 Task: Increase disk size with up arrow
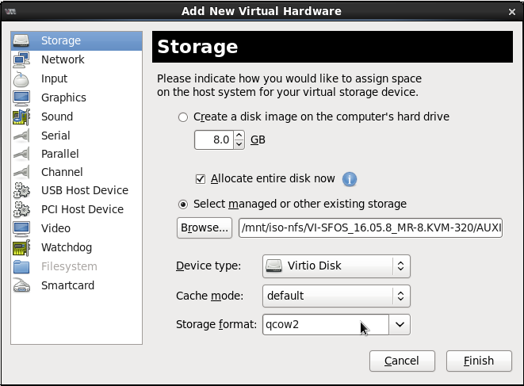239,136
